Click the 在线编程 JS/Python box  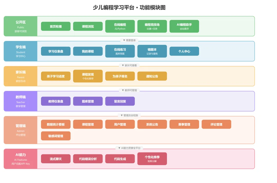click(120, 26)
